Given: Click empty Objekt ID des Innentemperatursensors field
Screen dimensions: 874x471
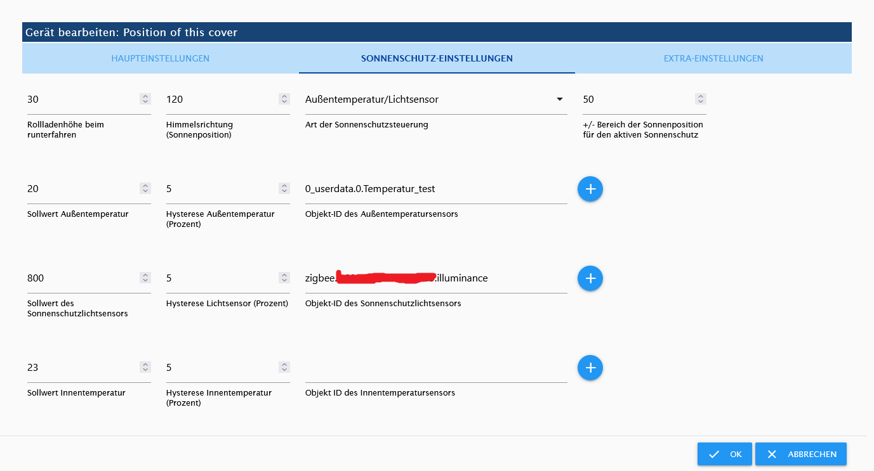Looking at the screenshot, I should coord(436,368).
